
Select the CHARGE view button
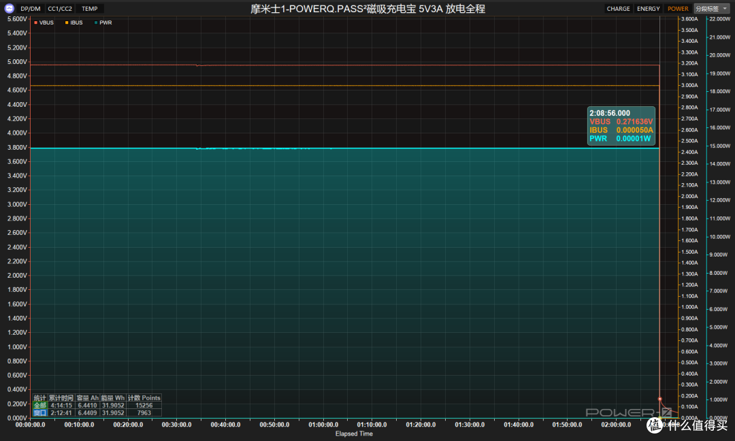(618, 8)
